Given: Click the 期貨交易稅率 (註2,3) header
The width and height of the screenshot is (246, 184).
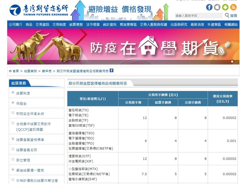Looking at the screenshot, I should point(223,99).
